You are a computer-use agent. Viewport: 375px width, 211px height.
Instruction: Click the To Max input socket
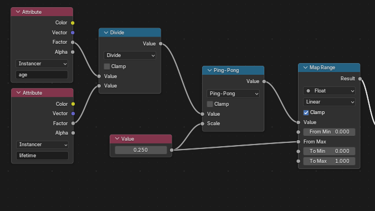coord(298,161)
